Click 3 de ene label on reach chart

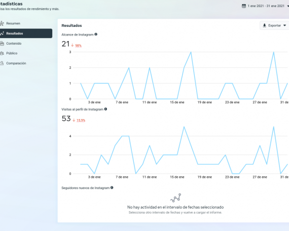(94, 102)
